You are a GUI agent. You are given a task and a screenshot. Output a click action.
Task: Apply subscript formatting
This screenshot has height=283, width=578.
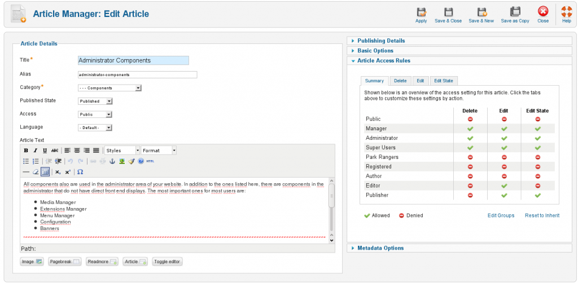[x=58, y=172]
